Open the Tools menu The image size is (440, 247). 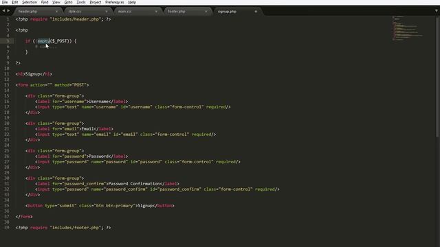pos(81,2)
